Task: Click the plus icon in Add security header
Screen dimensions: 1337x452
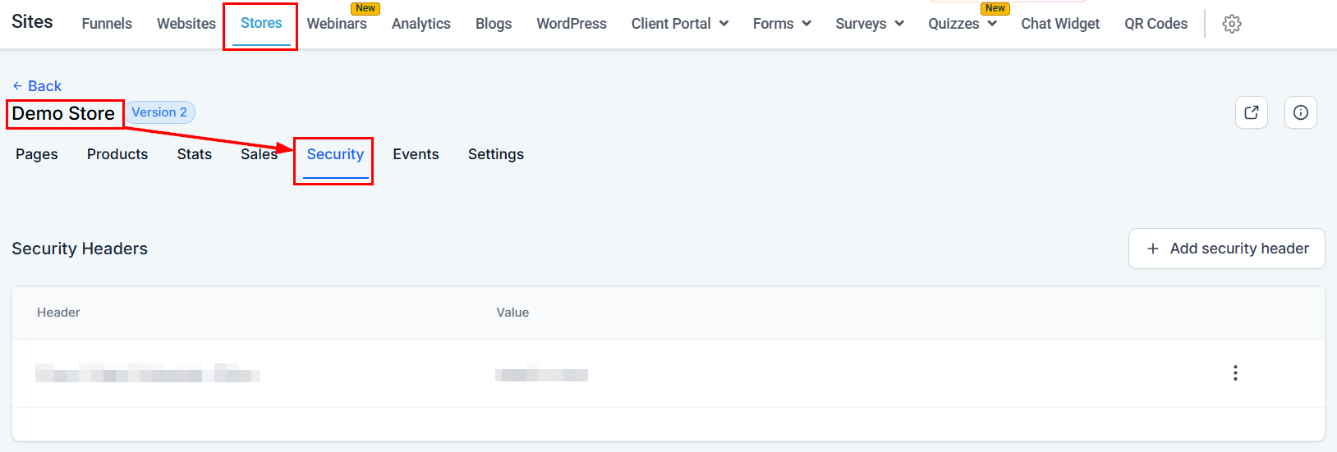Action: pos(1153,249)
